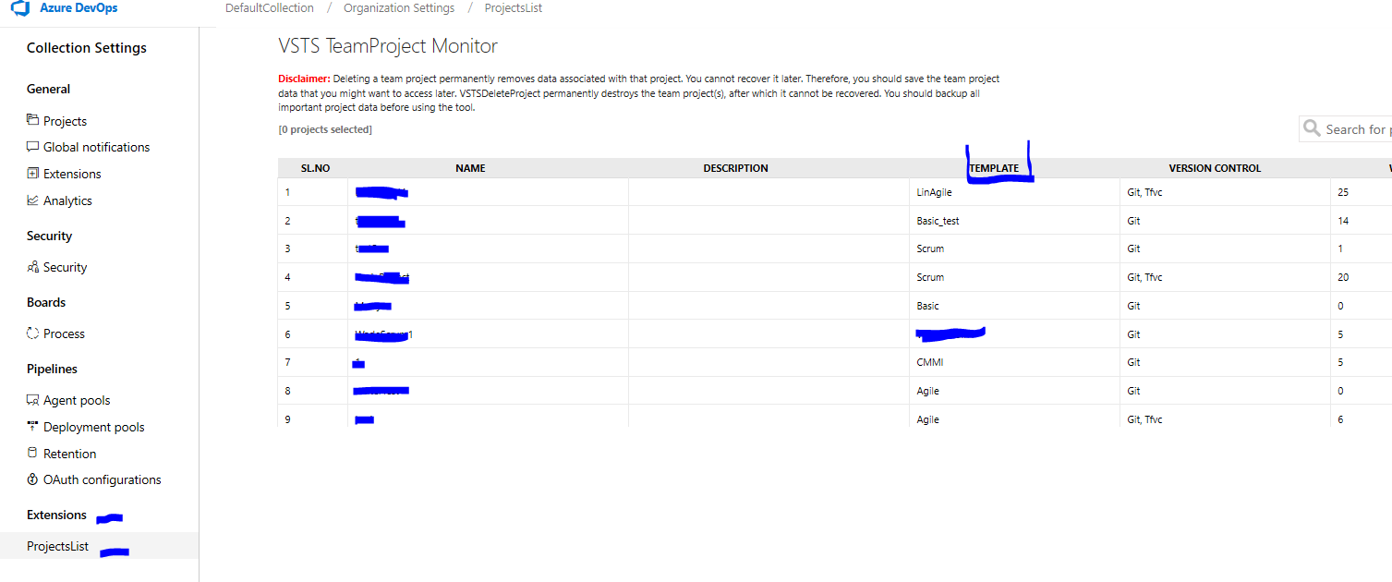Click the Extensions plus-box icon
Screen dimensions: 1392x582
tap(33, 174)
